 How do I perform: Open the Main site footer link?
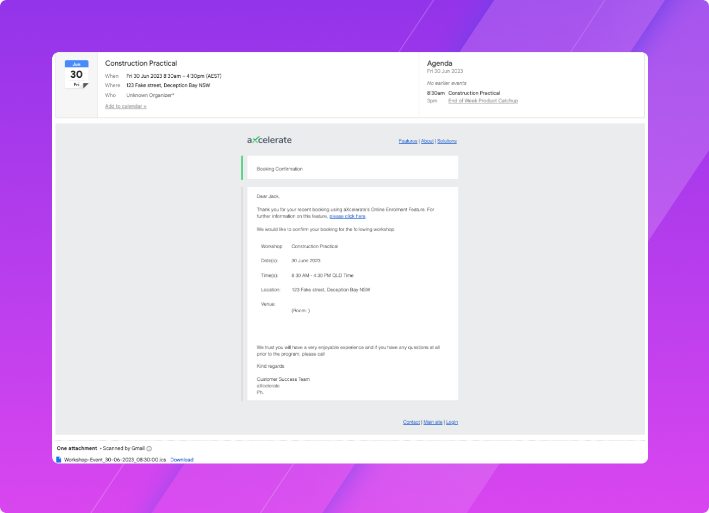[433, 422]
